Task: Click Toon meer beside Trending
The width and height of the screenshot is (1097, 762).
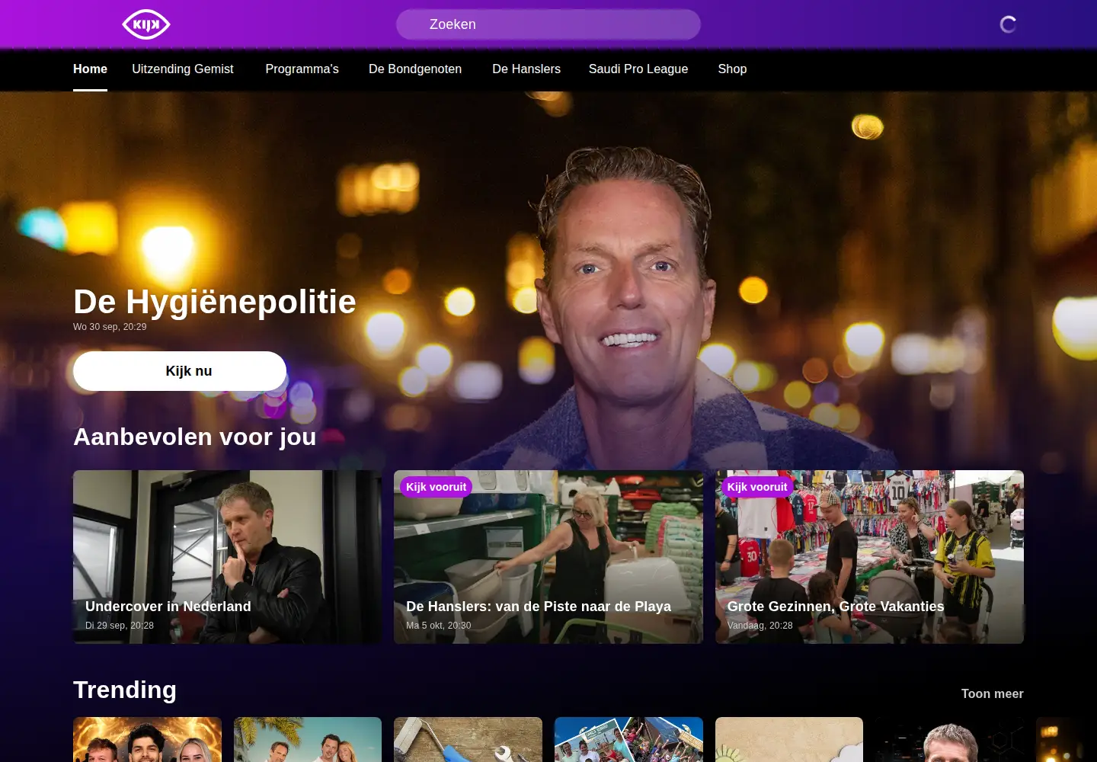Action: coord(992,693)
